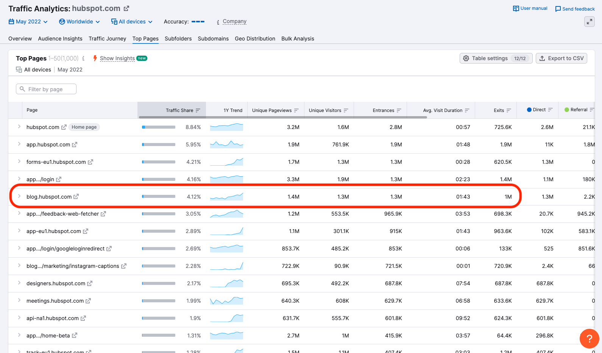Click the Top Pages info icon
The height and width of the screenshot is (353, 602).
[x=83, y=58]
